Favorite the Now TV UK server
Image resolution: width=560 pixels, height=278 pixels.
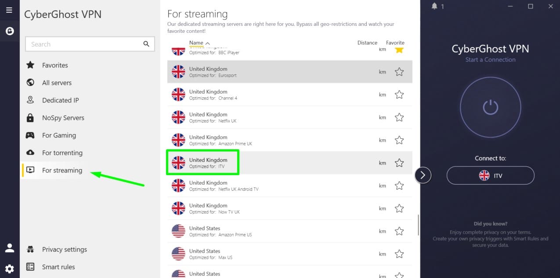pyautogui.click(x=399, y=208)
